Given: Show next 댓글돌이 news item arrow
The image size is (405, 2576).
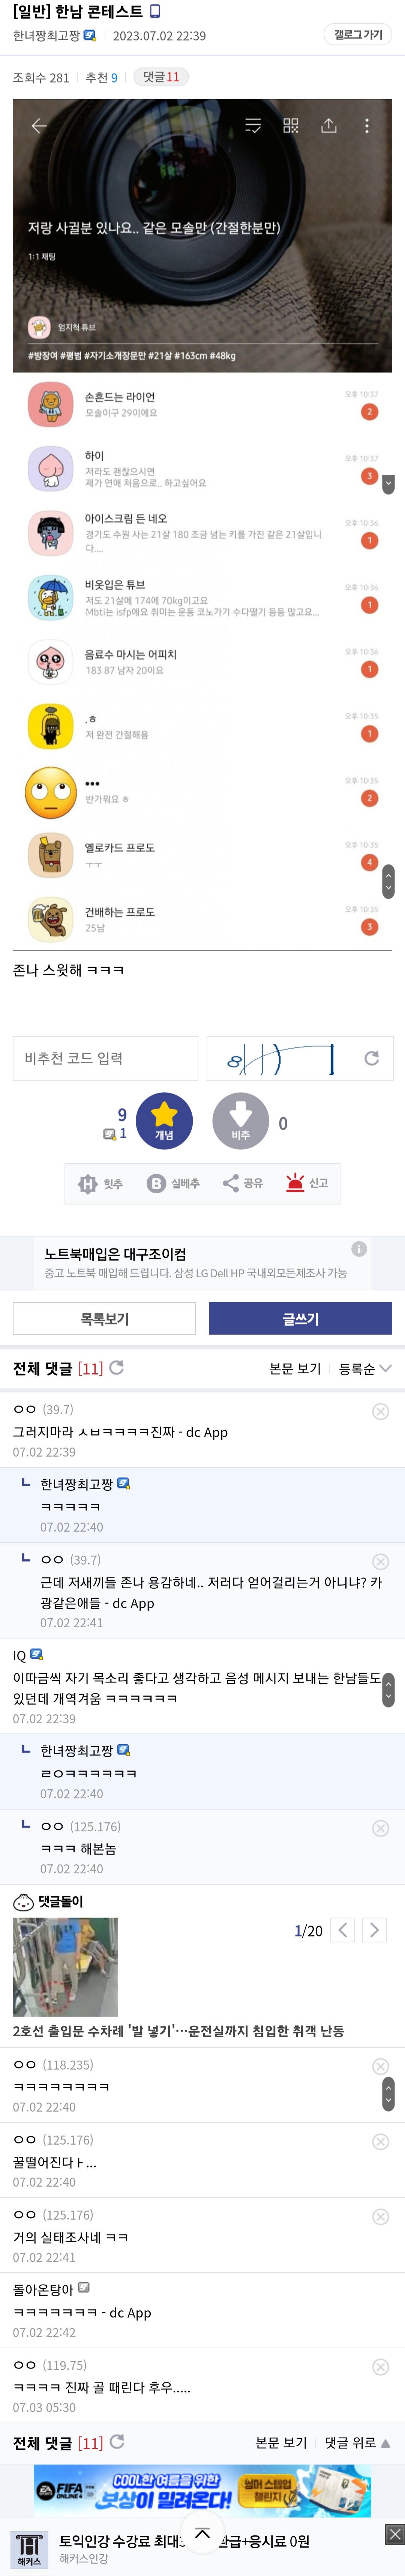Looking at the screenshot, I should [x=374, y=1930].
